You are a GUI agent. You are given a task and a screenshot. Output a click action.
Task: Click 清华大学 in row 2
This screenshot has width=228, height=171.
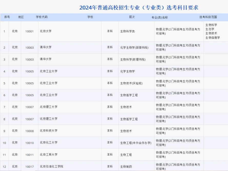tap(46, 47)
